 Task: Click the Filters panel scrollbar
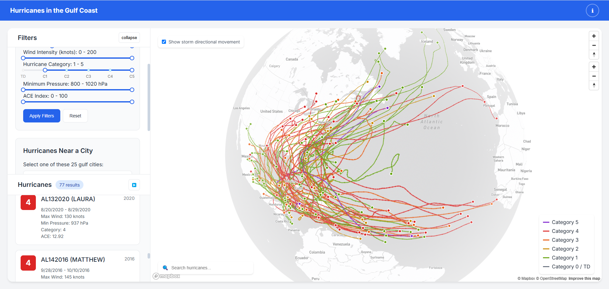click(x=148, y=97)
